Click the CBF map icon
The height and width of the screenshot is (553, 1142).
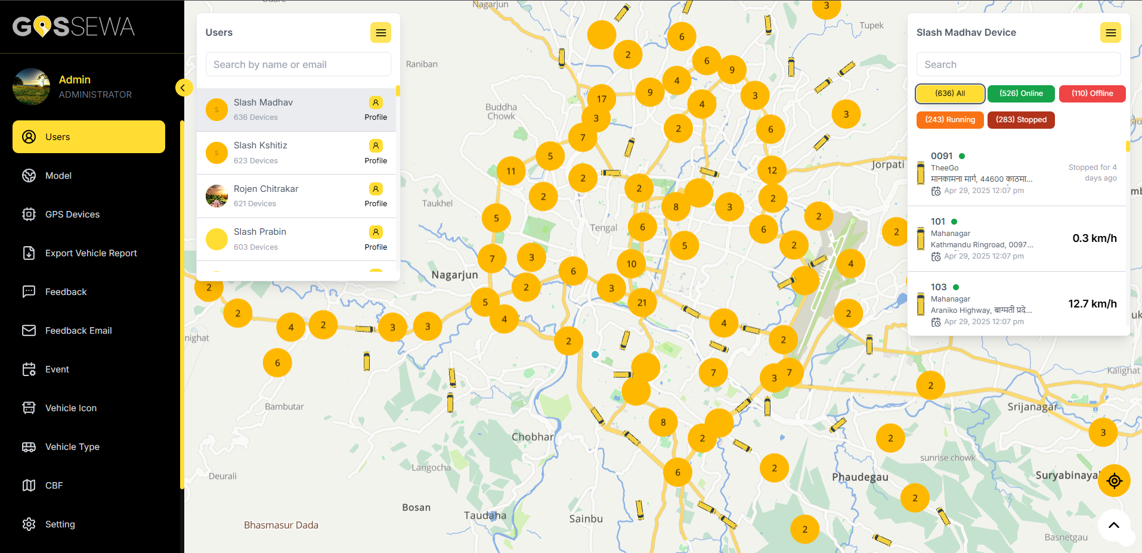click(x=29, y=486)
